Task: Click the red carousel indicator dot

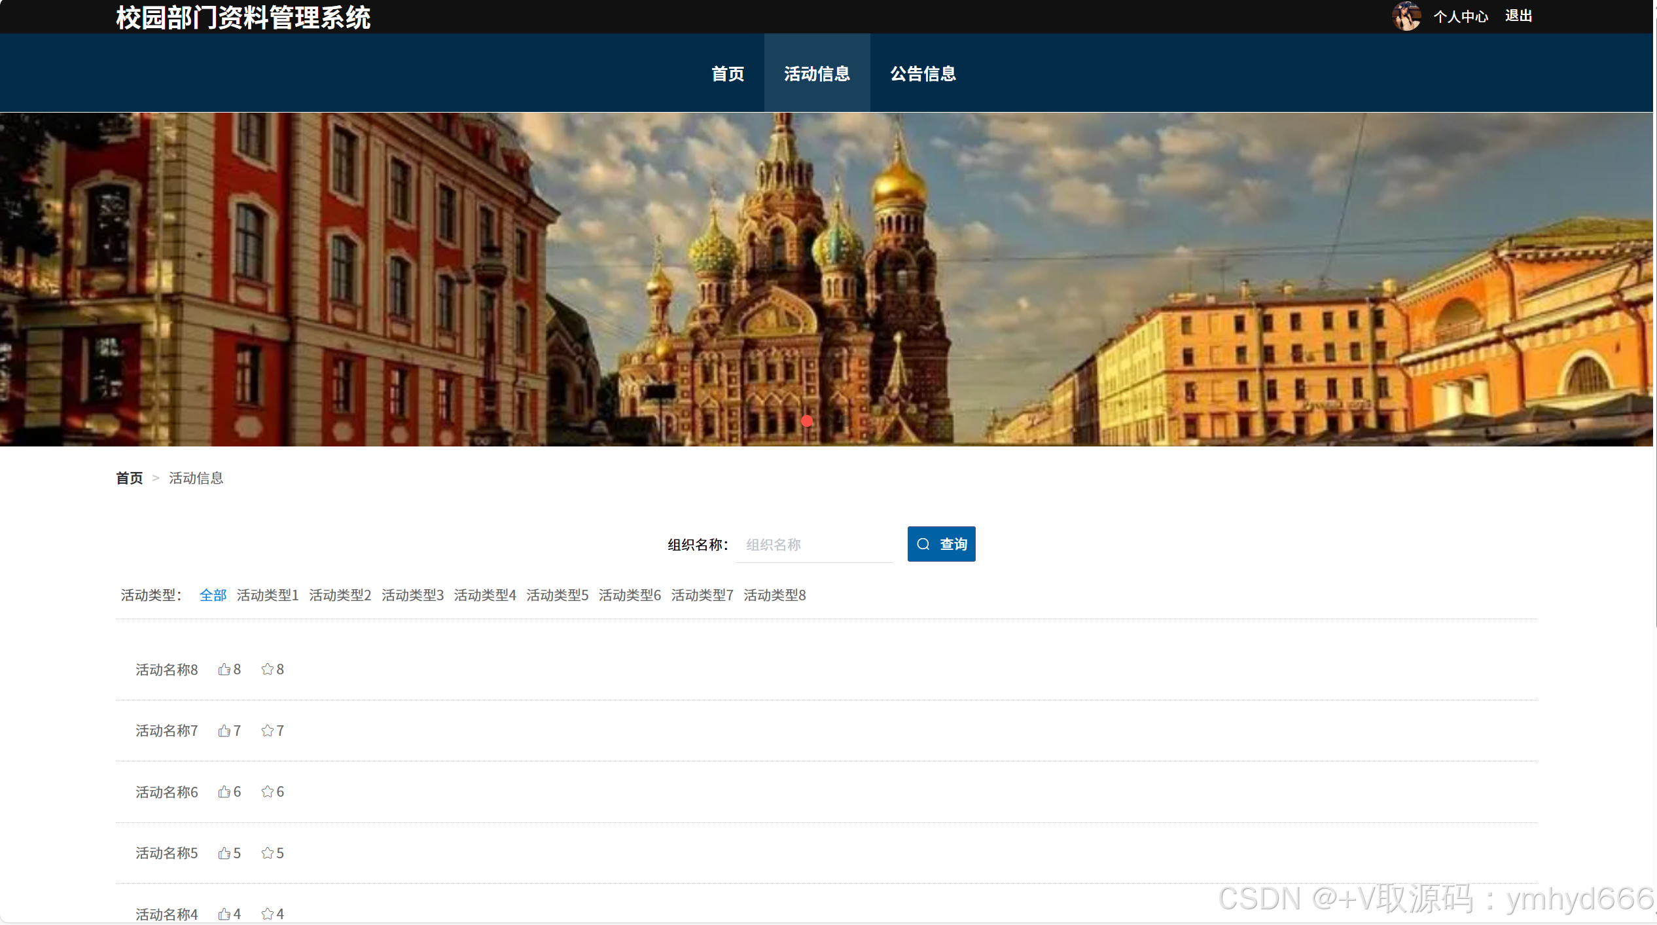Action: pyautogui.click(x=807, y=421)
